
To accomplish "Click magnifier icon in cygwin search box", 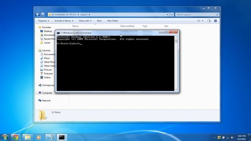I will [x=217, y=14].
